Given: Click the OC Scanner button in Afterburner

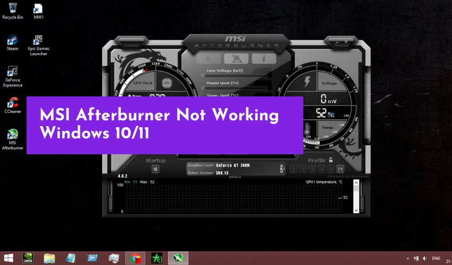Looking at the screenshot, I should point(236,59).
